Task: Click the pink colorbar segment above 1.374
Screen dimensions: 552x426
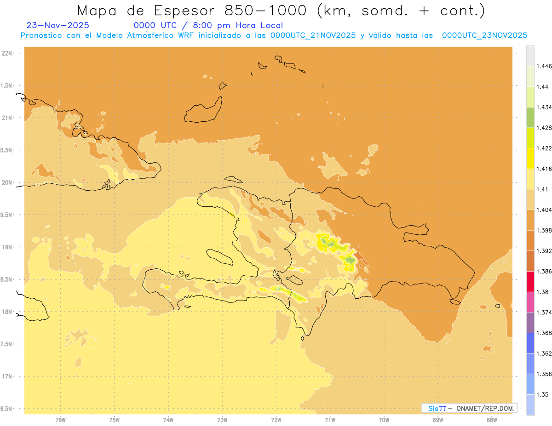Action: (530, 302)
